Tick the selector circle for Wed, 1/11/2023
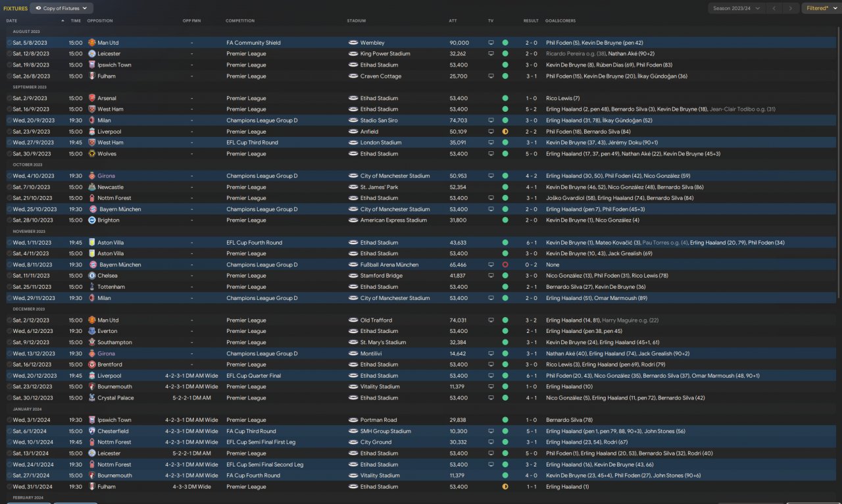This screenshot has width=842, height=504. 9,243
